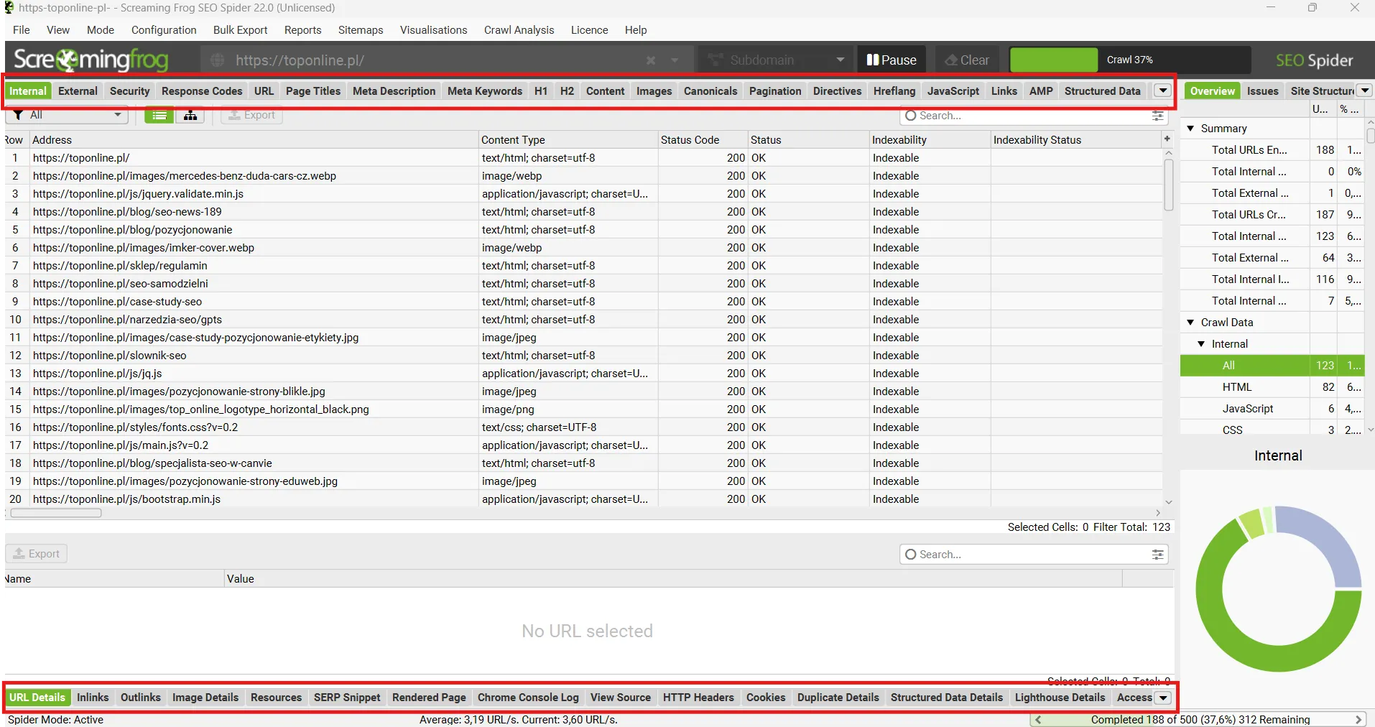Show more right panel tabs arrow
Screen dimensions: 1375x727
[x=1364, y=91]
